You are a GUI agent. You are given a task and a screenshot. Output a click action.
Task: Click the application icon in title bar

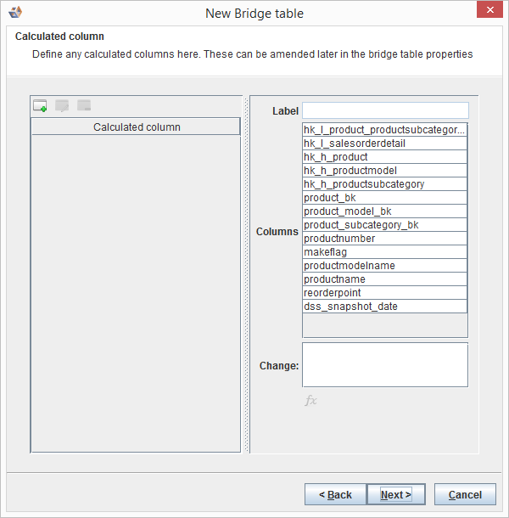pyautogui.click(x=14, y=14)
